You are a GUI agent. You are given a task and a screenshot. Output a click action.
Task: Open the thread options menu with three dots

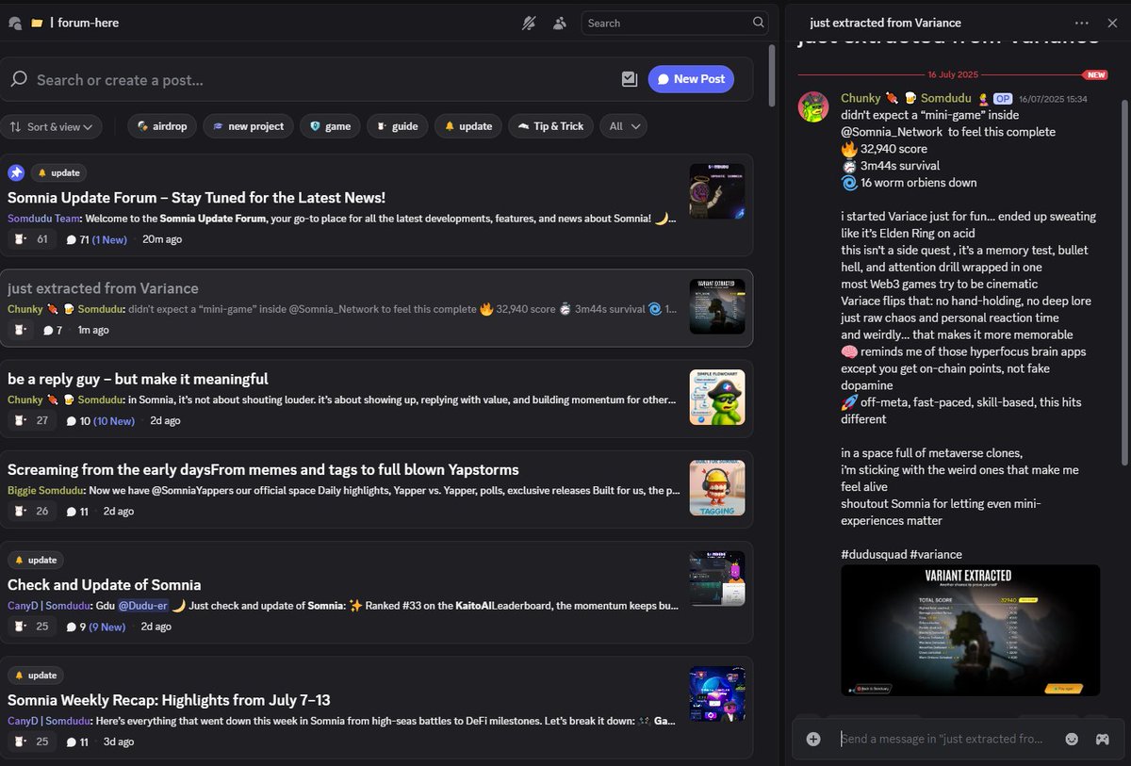coord(1081,23)
